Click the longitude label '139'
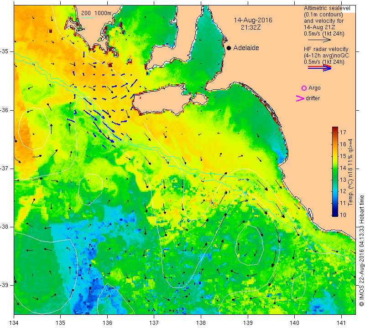365x328 pixels. [x=248, y=323]
